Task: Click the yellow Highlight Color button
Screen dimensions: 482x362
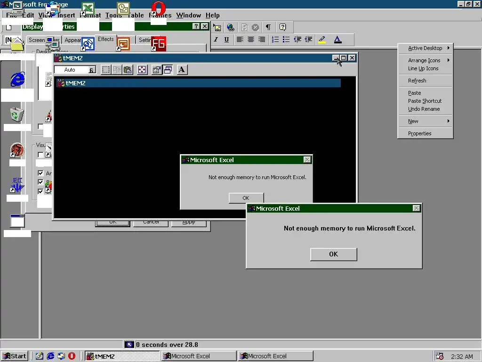Action: [x=322, y=40]
